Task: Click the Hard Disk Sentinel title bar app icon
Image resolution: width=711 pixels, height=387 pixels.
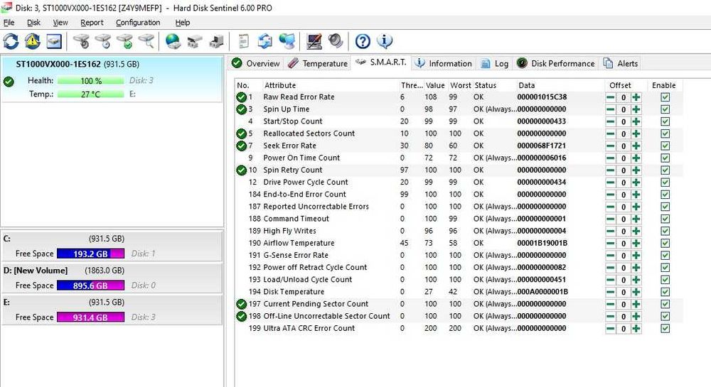Action: point(6,8)
